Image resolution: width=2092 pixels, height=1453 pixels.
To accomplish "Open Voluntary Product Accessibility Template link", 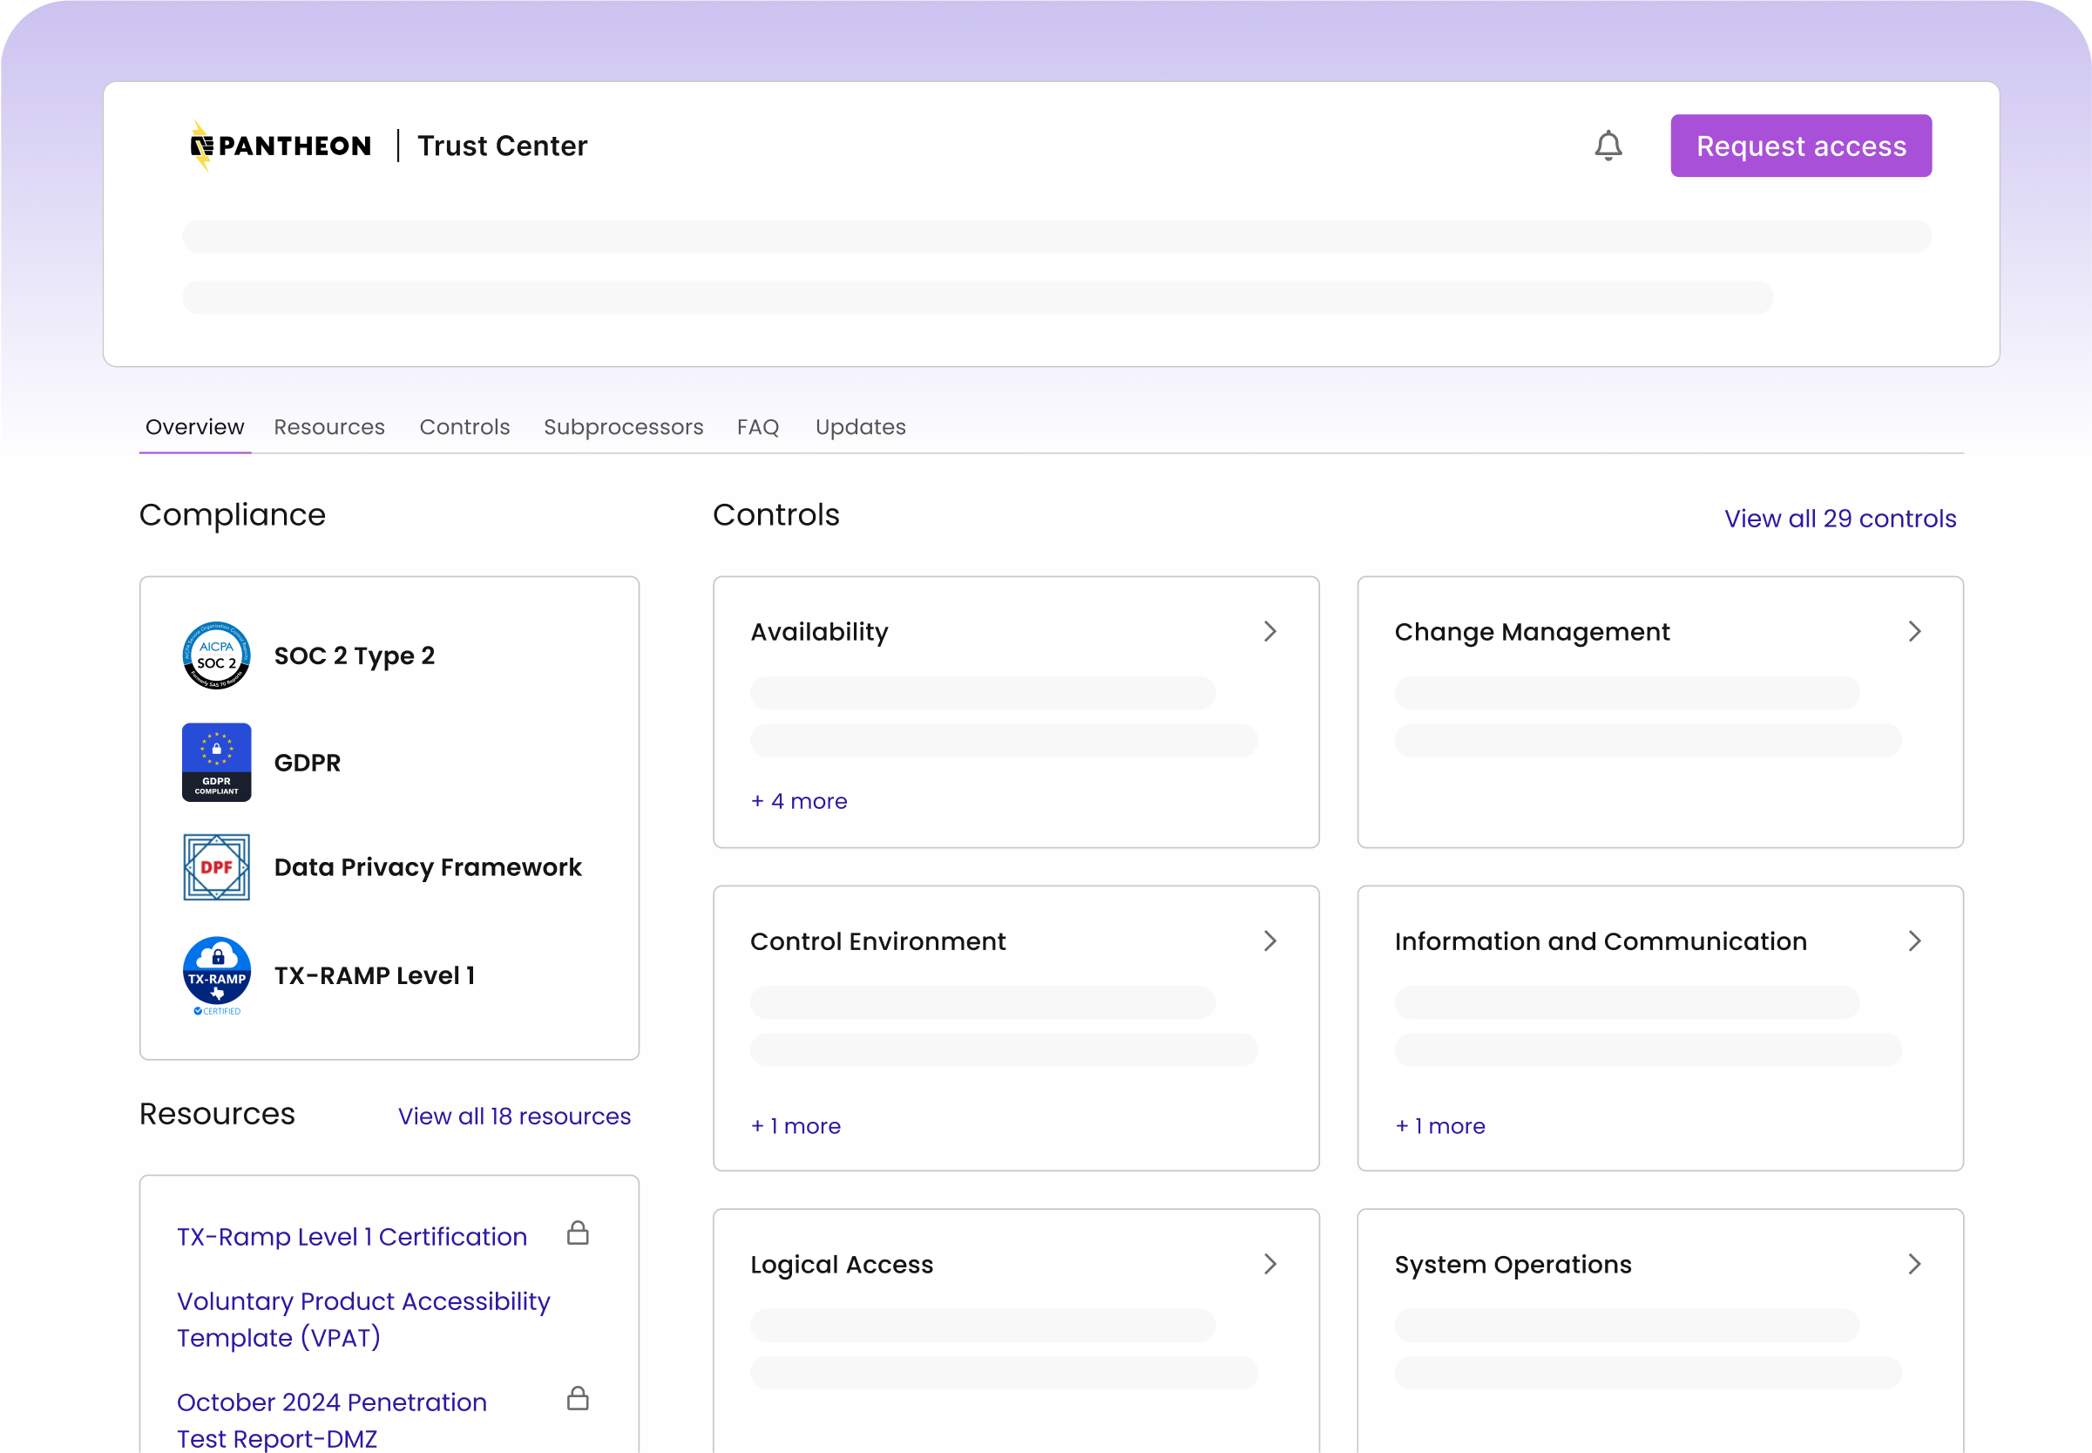I will click(363, 1319).
